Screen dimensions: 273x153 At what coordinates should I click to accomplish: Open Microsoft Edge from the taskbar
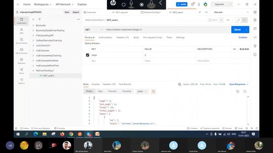pos(35,134)
